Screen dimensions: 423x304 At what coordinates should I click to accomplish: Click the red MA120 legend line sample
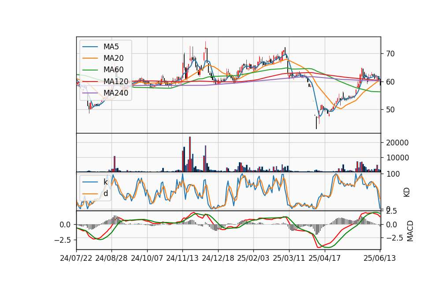click(x=90, y=81)
